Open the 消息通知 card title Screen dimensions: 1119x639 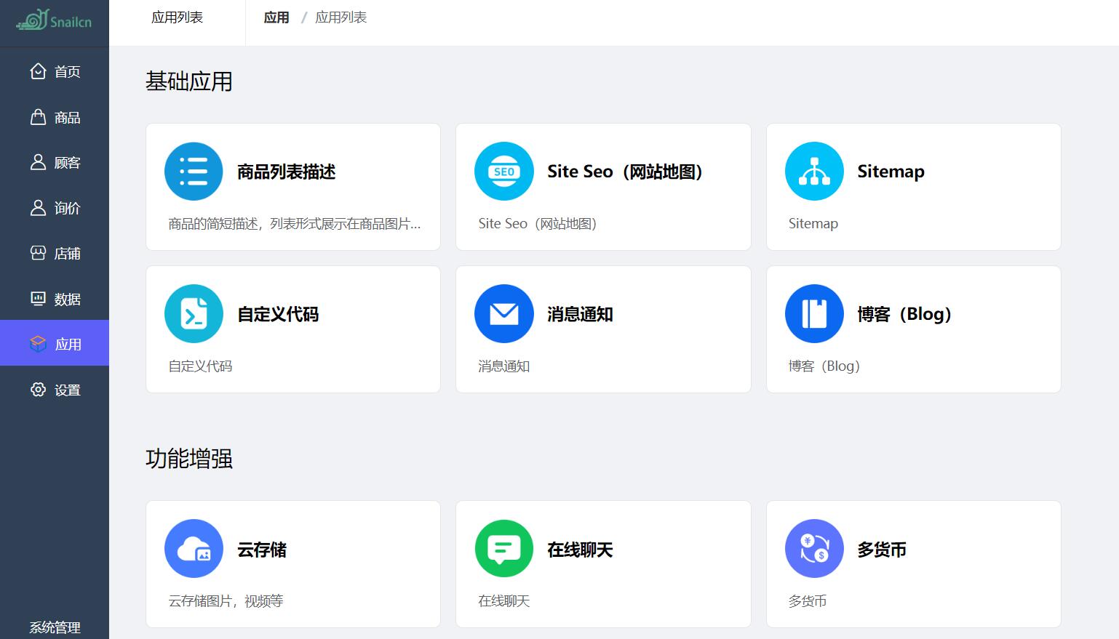pos(580,315)
